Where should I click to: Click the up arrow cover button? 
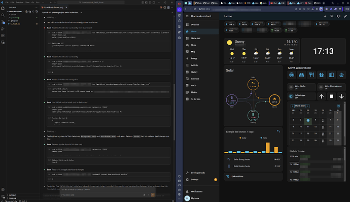click(322, 96)
